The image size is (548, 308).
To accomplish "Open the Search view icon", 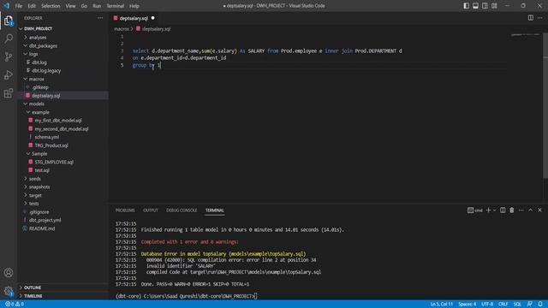I will (x=9, y=38).
